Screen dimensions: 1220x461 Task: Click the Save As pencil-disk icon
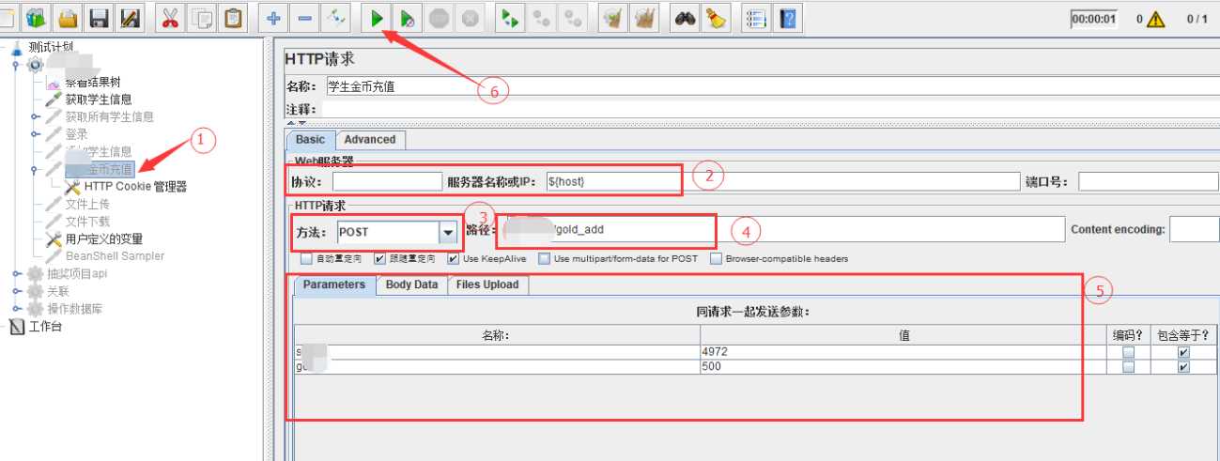tap(130, 17)
